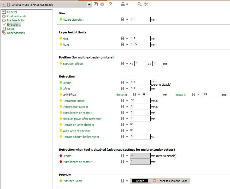Click the top toolbar lock icon

[x=123, y=4]
